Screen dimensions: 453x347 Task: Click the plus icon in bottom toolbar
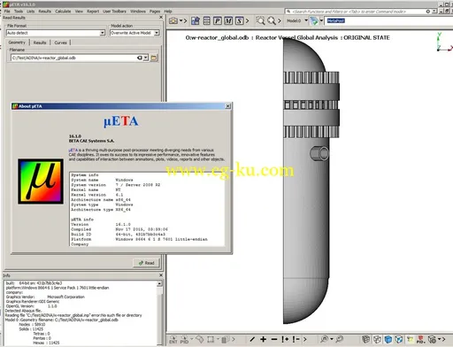[263, 339]
